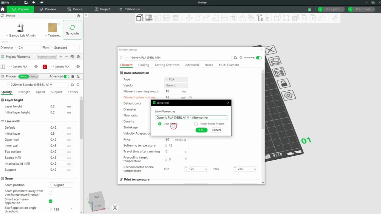Expand the nozzle Diameter dropdown
The height and width of the screenshot is (214, 381).
[27, 48]
